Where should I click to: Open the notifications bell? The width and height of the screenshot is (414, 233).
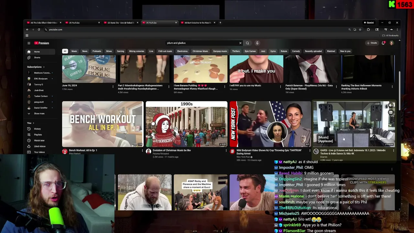click(383, 43)
